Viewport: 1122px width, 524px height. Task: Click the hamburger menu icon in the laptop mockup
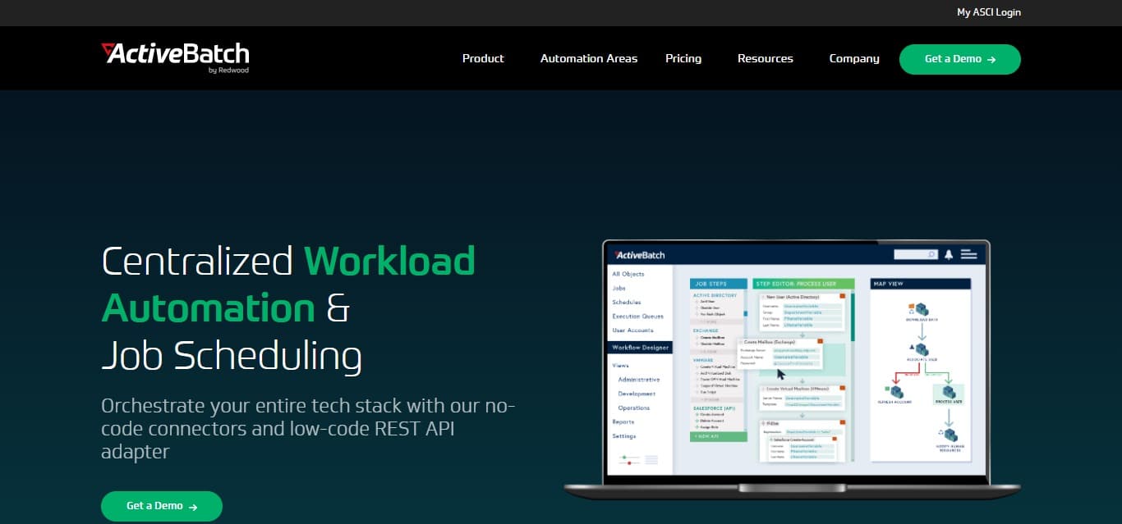[968, 254]
